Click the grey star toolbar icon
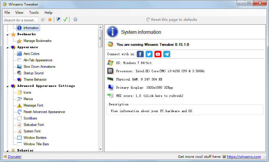269x162 pixels. (x=43, y=20)
